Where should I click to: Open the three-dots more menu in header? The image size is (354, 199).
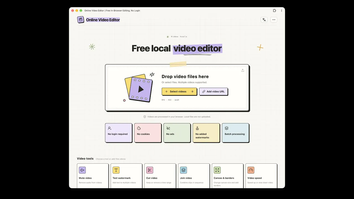[x=274, y=20]
